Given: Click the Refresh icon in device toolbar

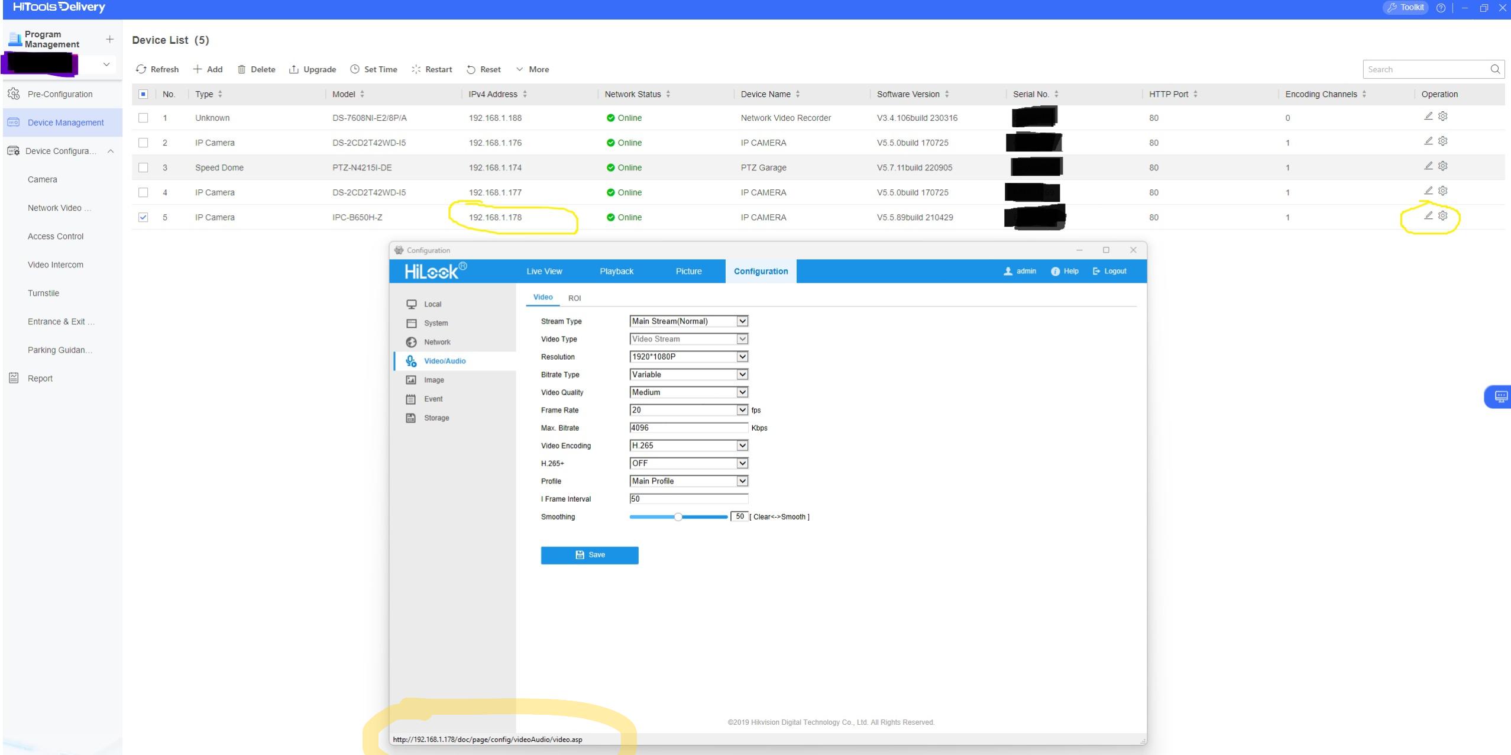Looking at the screenshot, I should tap(141, 69).
